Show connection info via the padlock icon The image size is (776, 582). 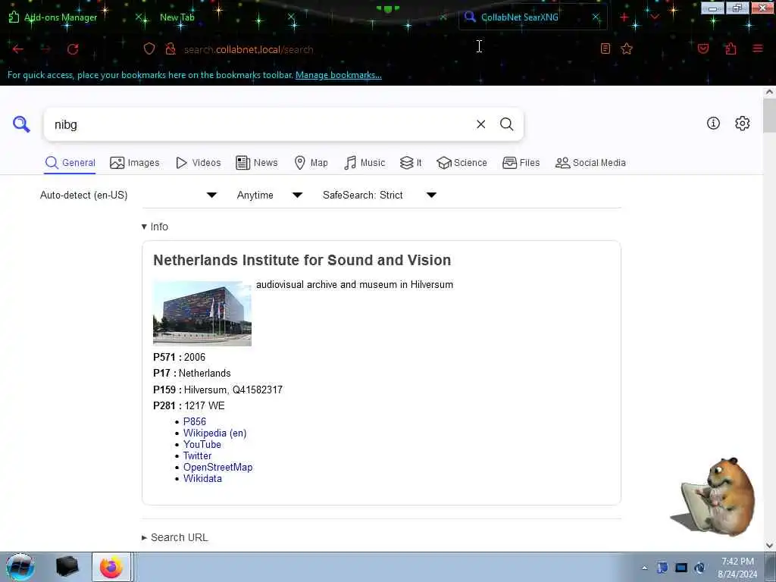point(171,48)
